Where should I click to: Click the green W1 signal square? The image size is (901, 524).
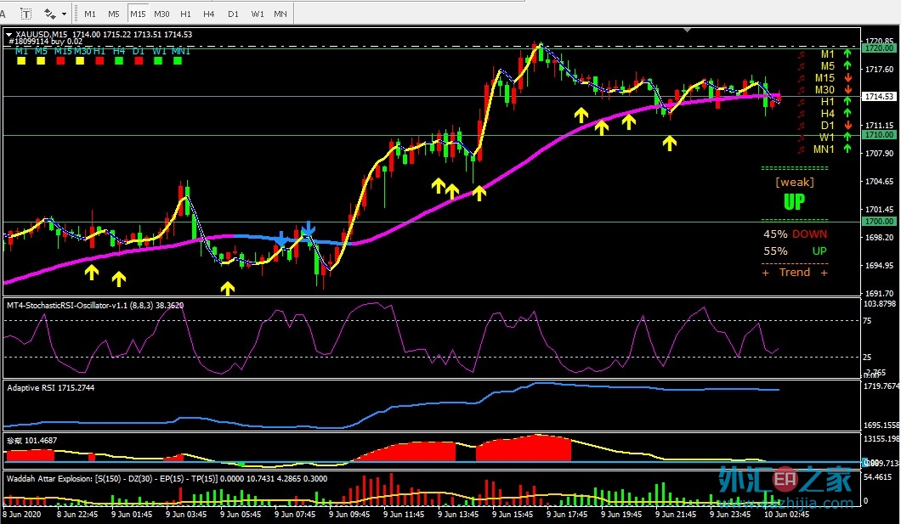(x=158, y=60)
